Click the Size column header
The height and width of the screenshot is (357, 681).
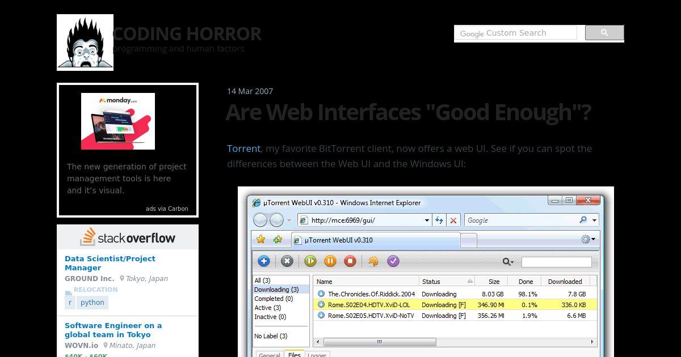[490, 281]
